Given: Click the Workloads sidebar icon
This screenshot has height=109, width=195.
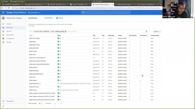Looking at the screenshot, I should pos(3,28).
